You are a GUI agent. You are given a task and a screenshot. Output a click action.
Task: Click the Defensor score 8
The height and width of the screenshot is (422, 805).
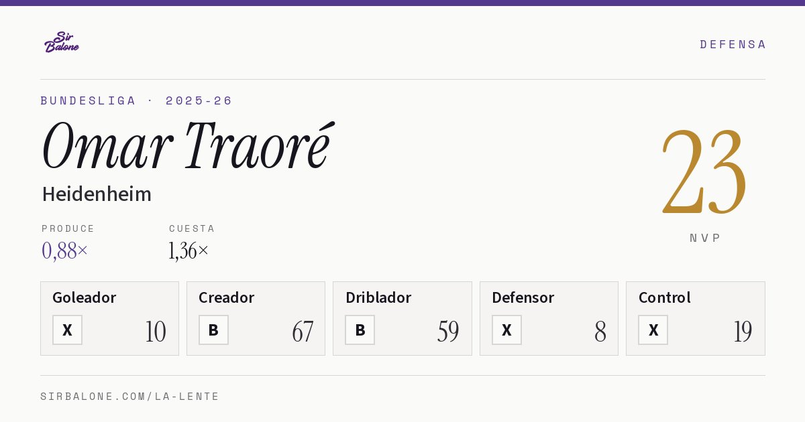(x=600, y=332)
